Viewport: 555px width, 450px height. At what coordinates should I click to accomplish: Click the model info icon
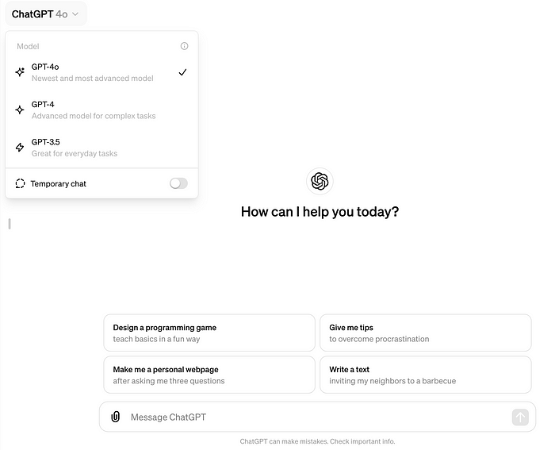(184, 46)
